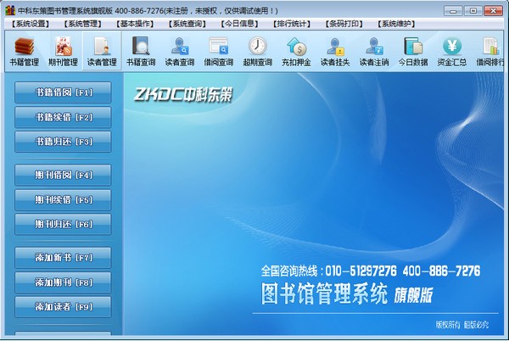Open the 【排行统计】 menu
This screenshot has width=509, height=341.
tap(293, 24)
